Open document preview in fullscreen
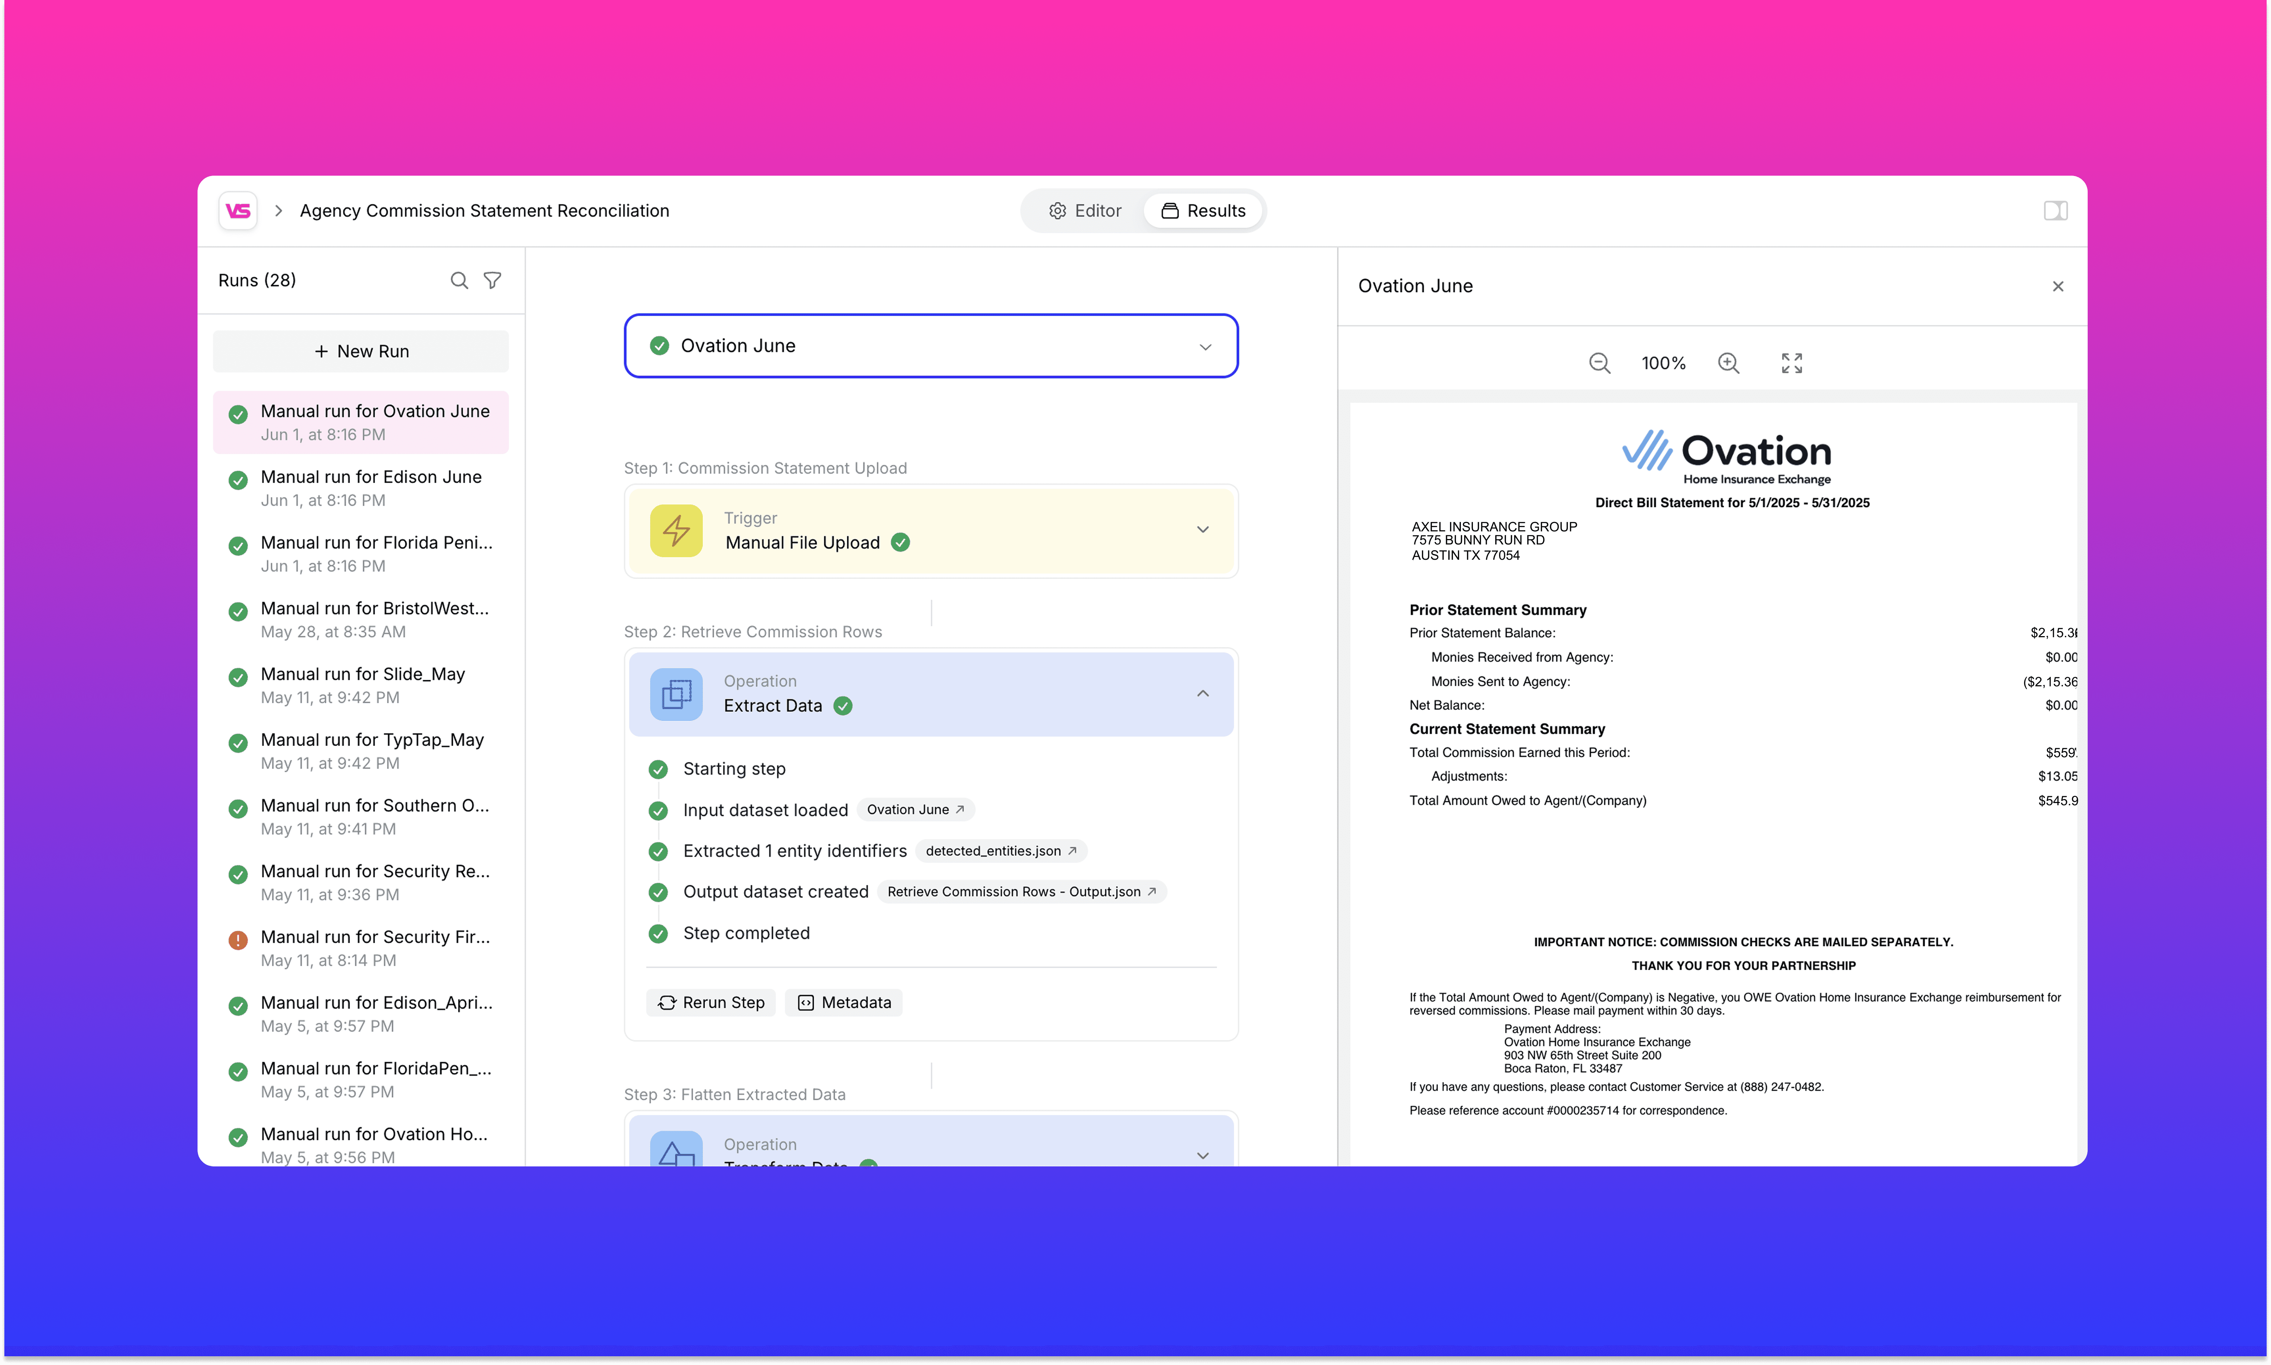This screenshot has width=2271, height=1365. [x=1792, y=363]
